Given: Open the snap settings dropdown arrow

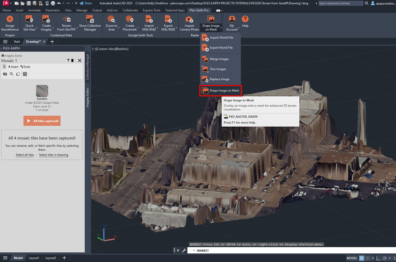Looking at the screenshot, I should click(x=373, y=258).
